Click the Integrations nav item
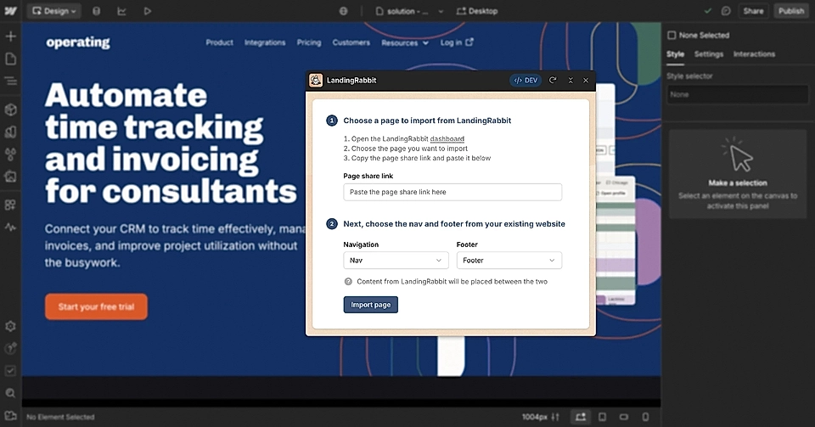This screenshot has width=815, height=427. click(x=265, y=42)
